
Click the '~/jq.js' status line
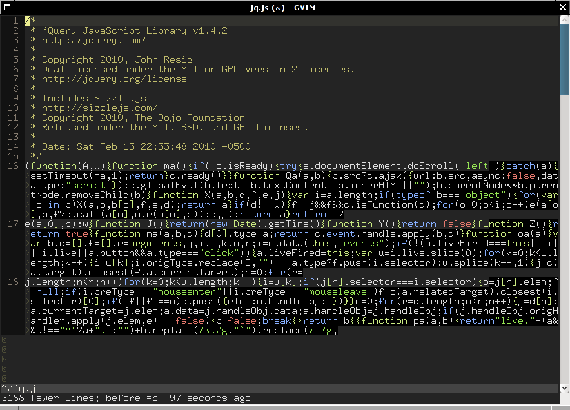tap(279, 389)
